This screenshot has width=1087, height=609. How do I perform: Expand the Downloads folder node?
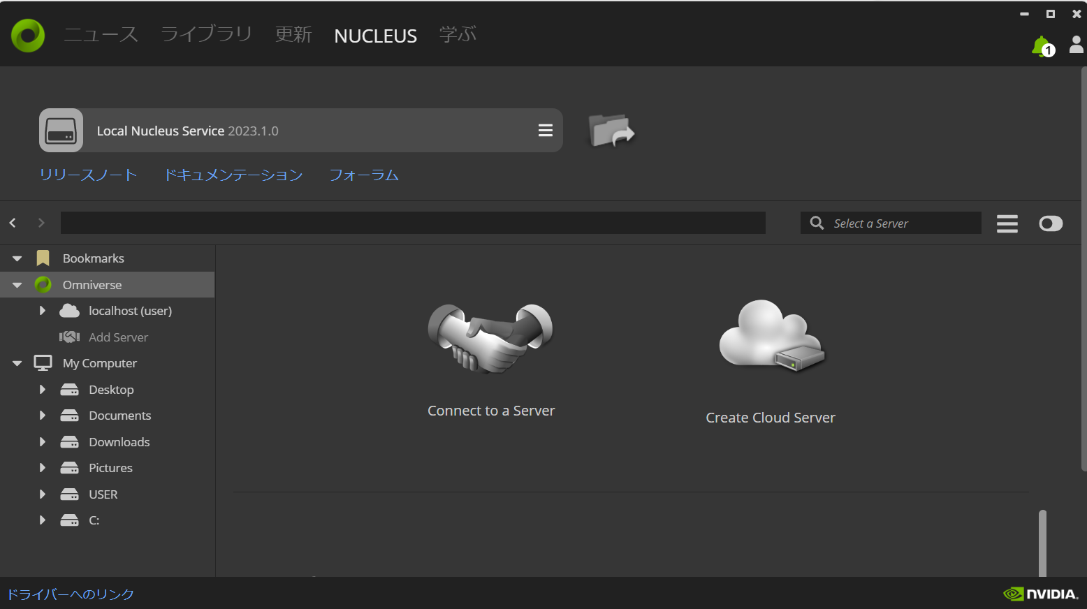(42, 442)
